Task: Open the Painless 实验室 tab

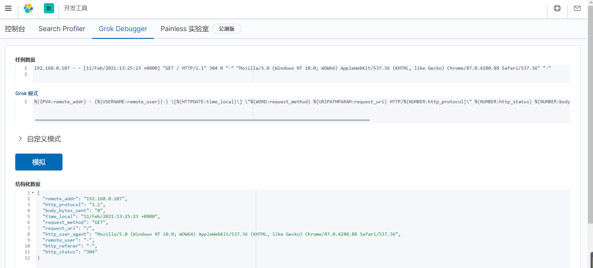Action: point(185,29)
